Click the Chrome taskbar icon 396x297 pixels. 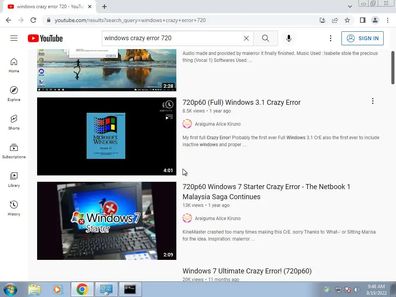(82, 289)
